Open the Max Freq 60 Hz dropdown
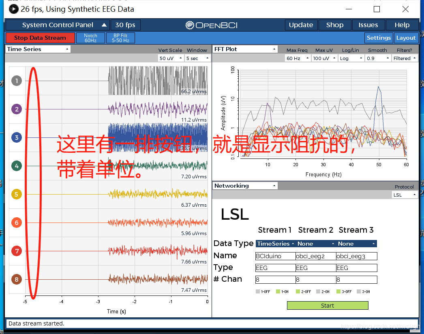The image size is (424, 334). 298,58
